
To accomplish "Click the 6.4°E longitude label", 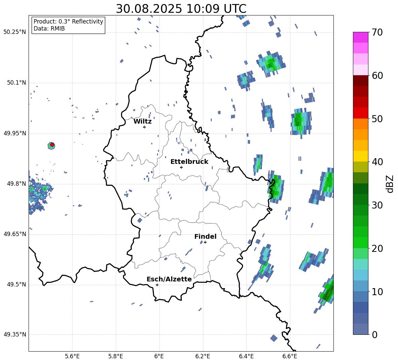I will coord(246,356).
